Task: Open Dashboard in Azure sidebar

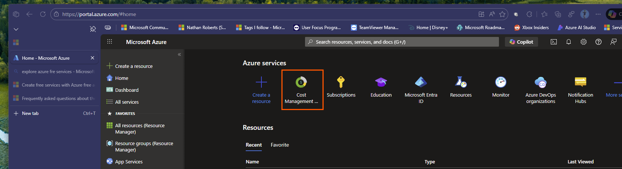Action: click(x=123, y=90)
